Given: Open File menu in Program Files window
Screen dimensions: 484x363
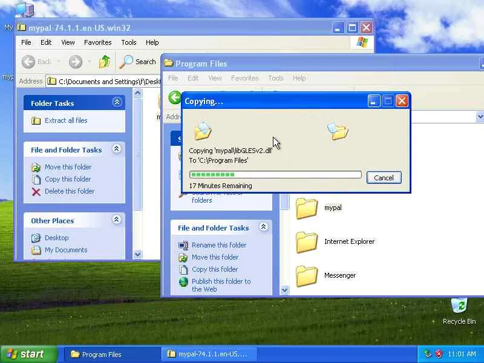Looking at the screenshot, I should tap(173, 78).
